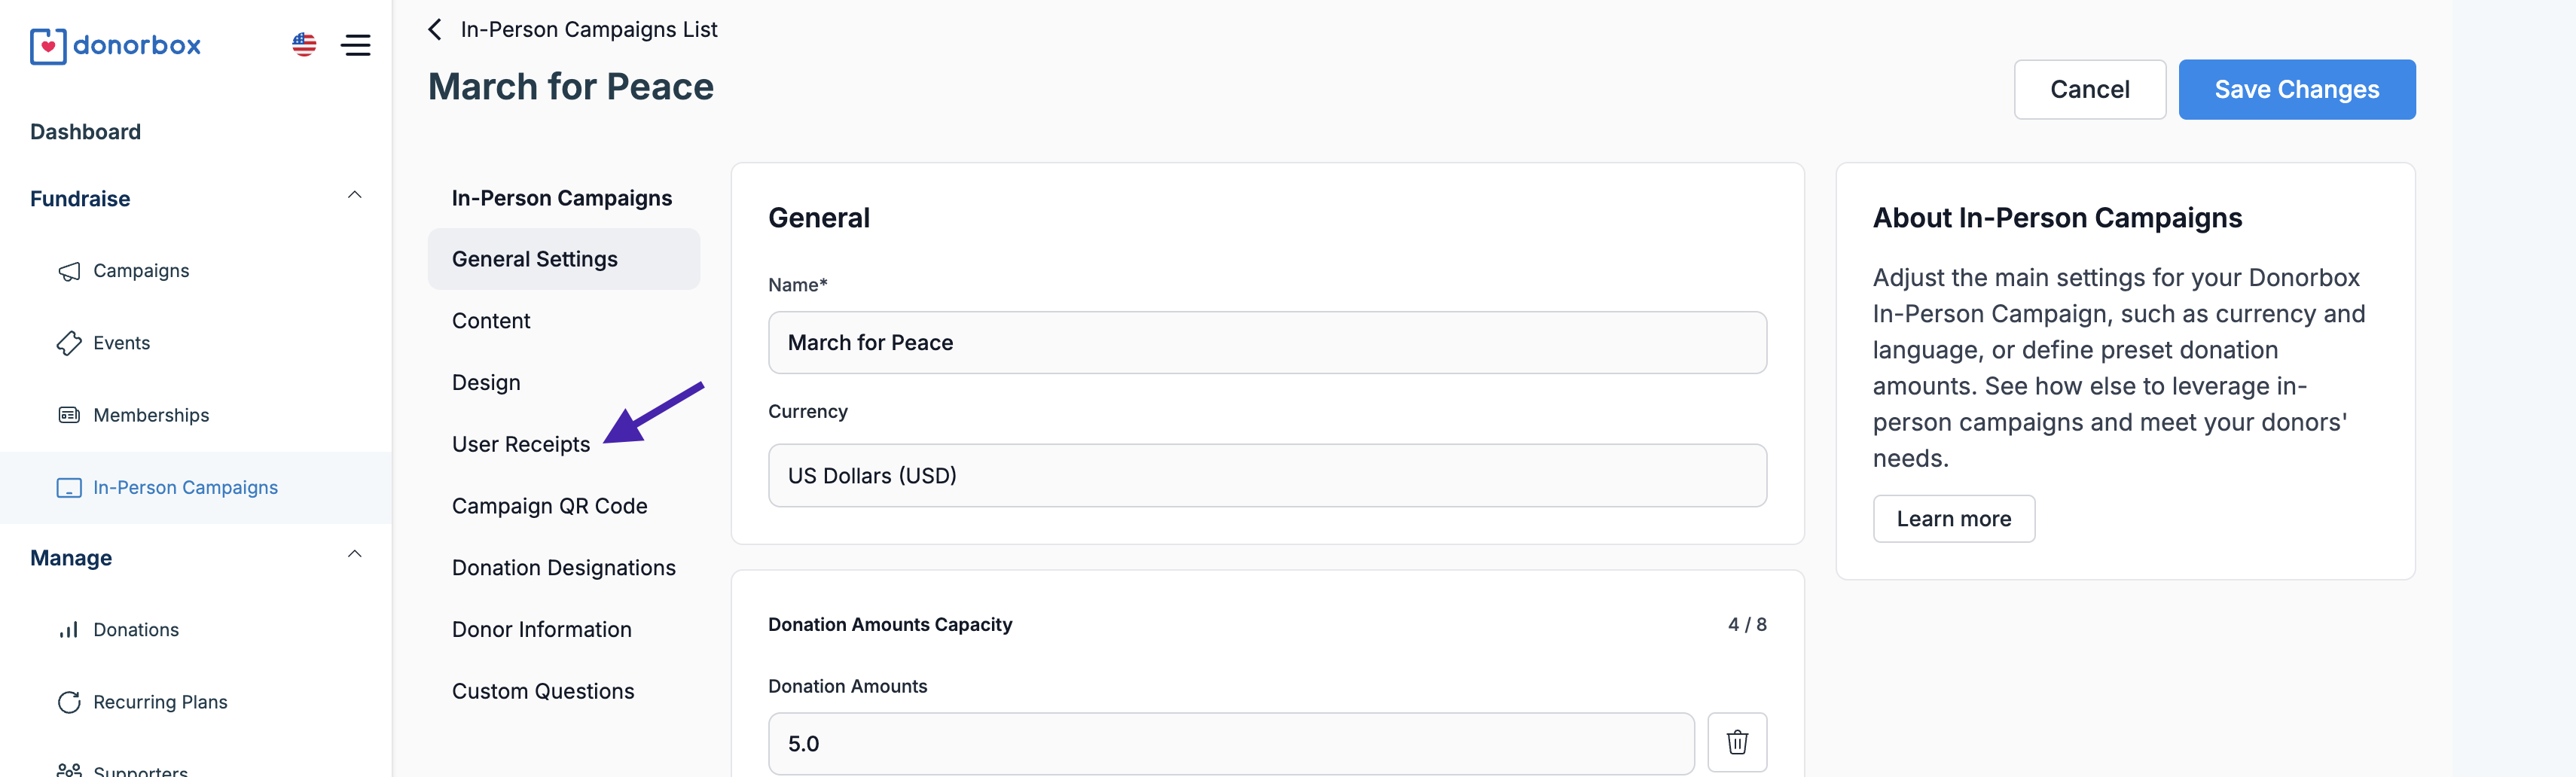
Task: Click the Donations bar chart icon
Action: (x=69, y=630)
